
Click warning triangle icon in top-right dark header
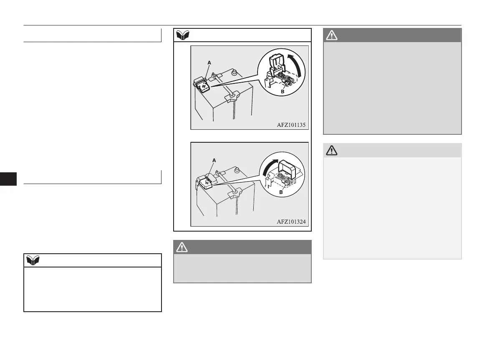[x=332, y=35]
